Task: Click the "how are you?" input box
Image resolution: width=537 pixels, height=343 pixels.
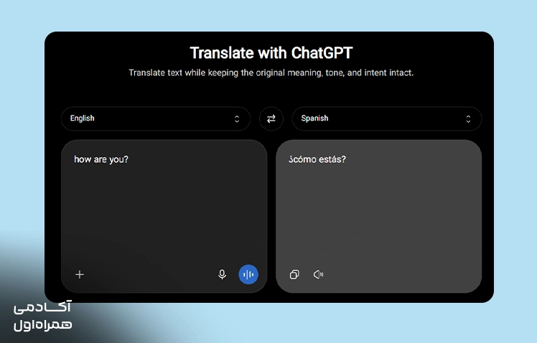Action: tap(164, 216)
